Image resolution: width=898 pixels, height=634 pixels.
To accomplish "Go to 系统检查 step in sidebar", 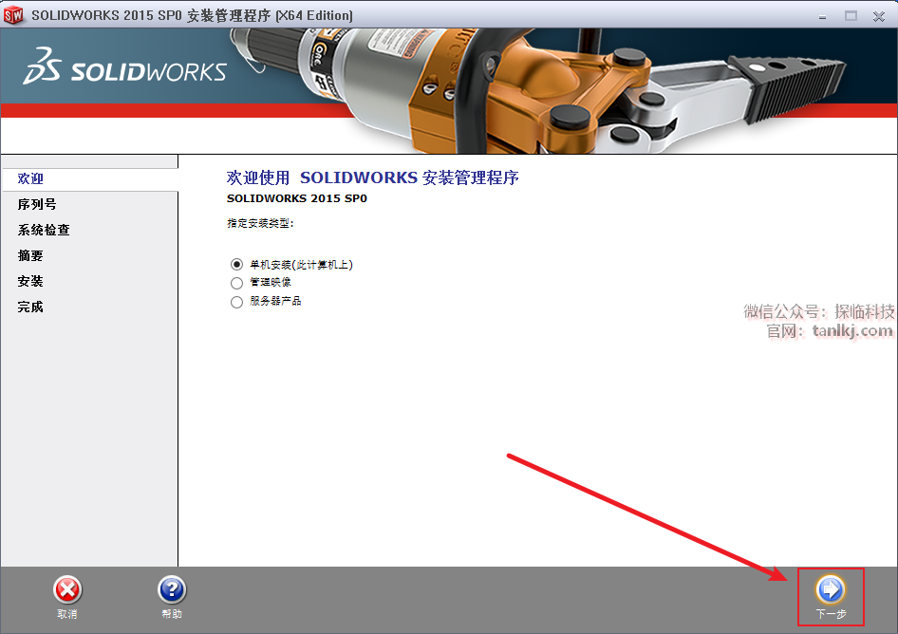I will (x=44, y=231).
